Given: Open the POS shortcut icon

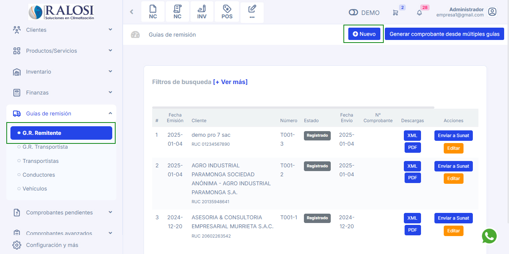Looking at the screenshot, I should pyautogui.click(x=227, y=12).
